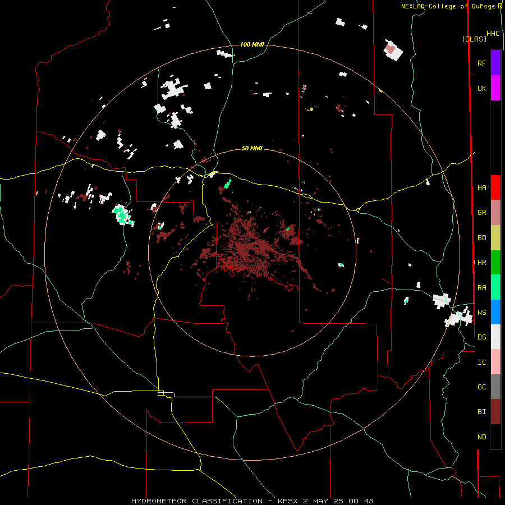The height and width of the screenshot is (505, 505).
Task: Click the small yellow square at the highway junction
Action: tap(160, 393)
